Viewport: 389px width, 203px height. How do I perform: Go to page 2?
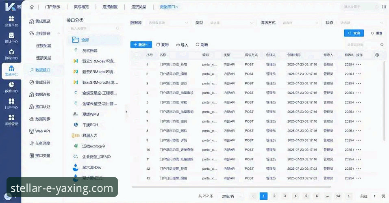click(274, 196)
